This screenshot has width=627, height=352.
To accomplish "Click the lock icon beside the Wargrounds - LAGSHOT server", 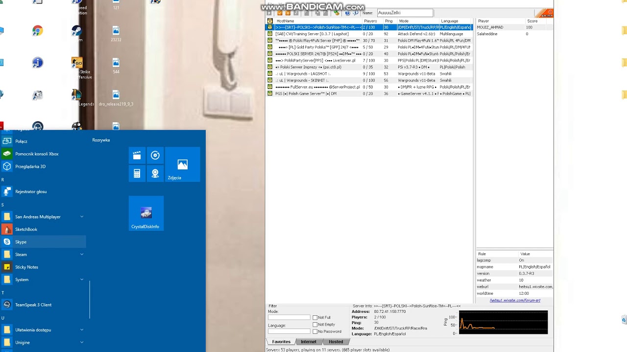I will (x=270, y=74).
